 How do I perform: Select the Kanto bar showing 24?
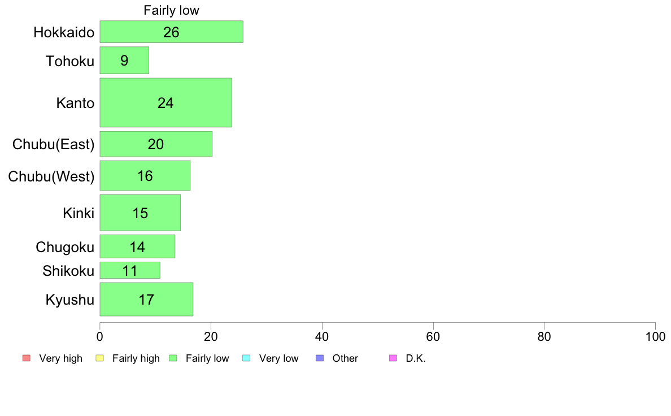pyautogui.click(x=166, y=103)
